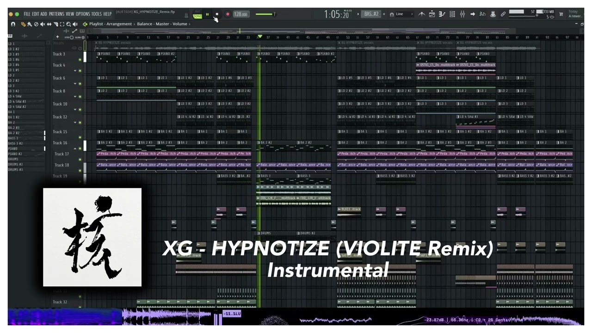This screenshot has height=333, width=592.
Task: Open the PATTERNS menu
Action: (x=56, y=14)
